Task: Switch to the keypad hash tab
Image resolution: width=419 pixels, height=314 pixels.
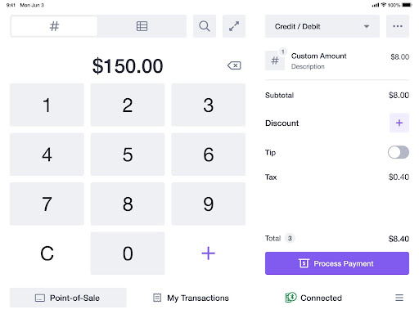Action: click(54, 26)
